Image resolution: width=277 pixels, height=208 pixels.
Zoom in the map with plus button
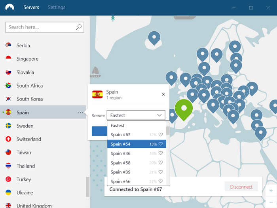tap(271, 191)
